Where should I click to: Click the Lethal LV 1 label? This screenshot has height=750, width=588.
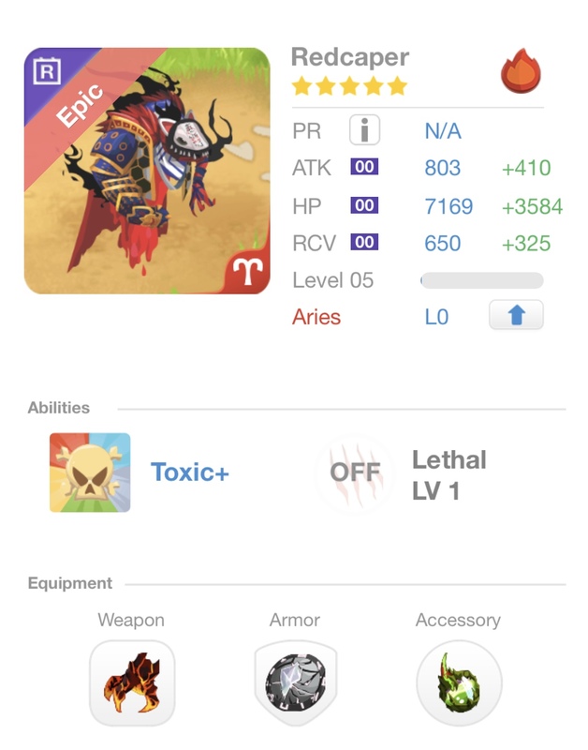point(449,475)
